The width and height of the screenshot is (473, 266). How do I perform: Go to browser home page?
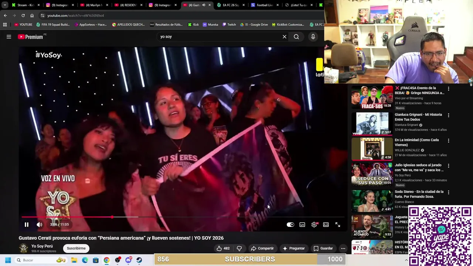[32, 16]
